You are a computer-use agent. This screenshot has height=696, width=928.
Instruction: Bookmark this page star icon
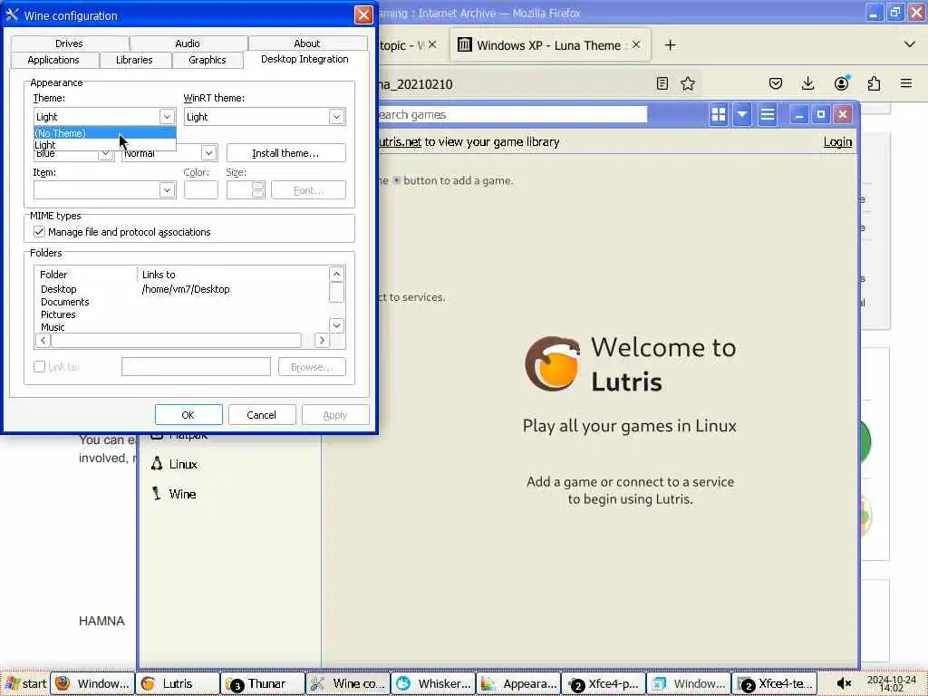pyautogui.click(x=688, y=83)
